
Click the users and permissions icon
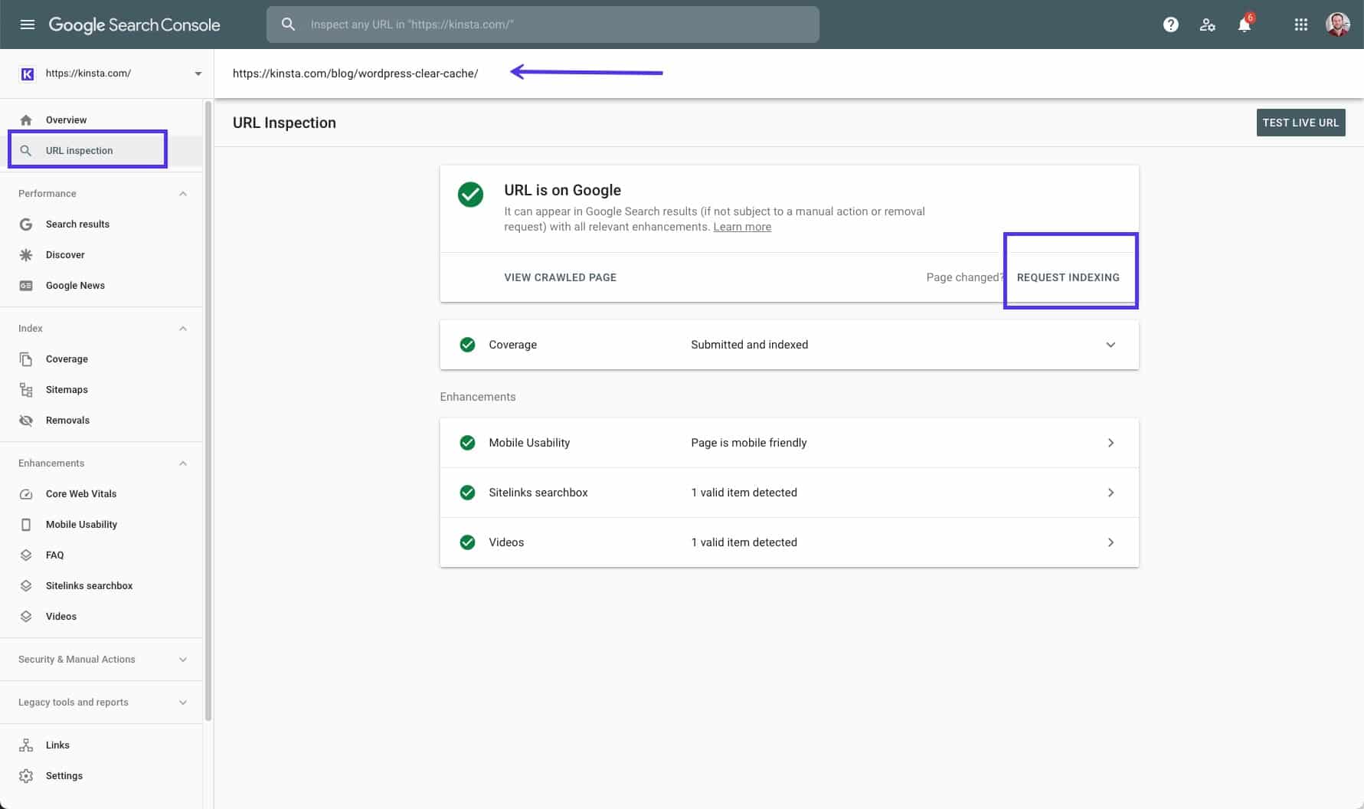tap(1207, 25)
